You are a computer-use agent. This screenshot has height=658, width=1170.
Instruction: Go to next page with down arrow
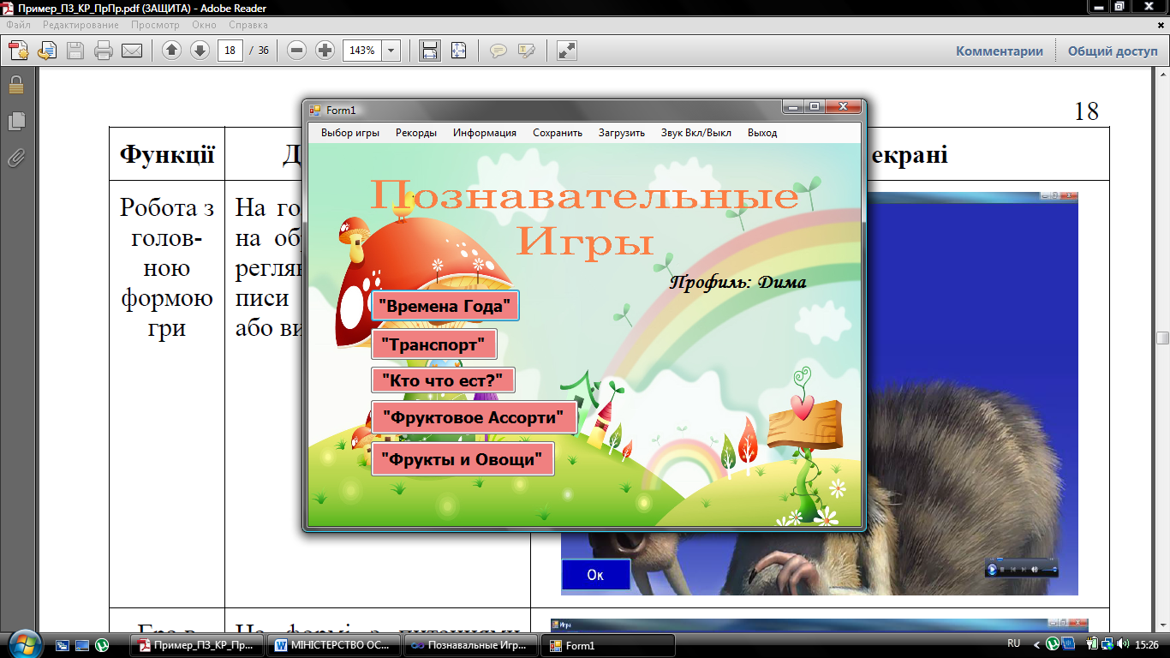(x=200, y=51)
